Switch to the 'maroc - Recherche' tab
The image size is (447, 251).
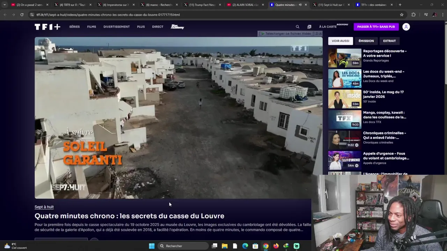pyautogui.click(x=159, y=5)
